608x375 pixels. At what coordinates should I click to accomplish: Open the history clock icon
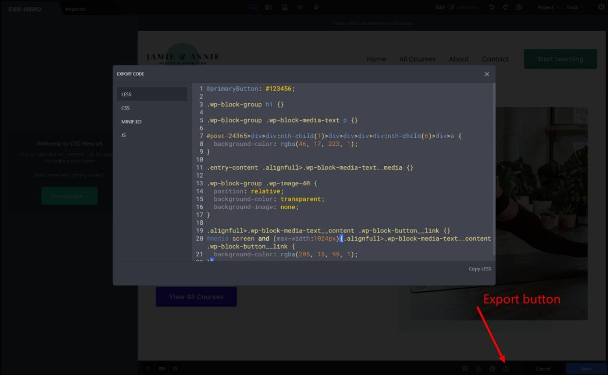(519, 7)
